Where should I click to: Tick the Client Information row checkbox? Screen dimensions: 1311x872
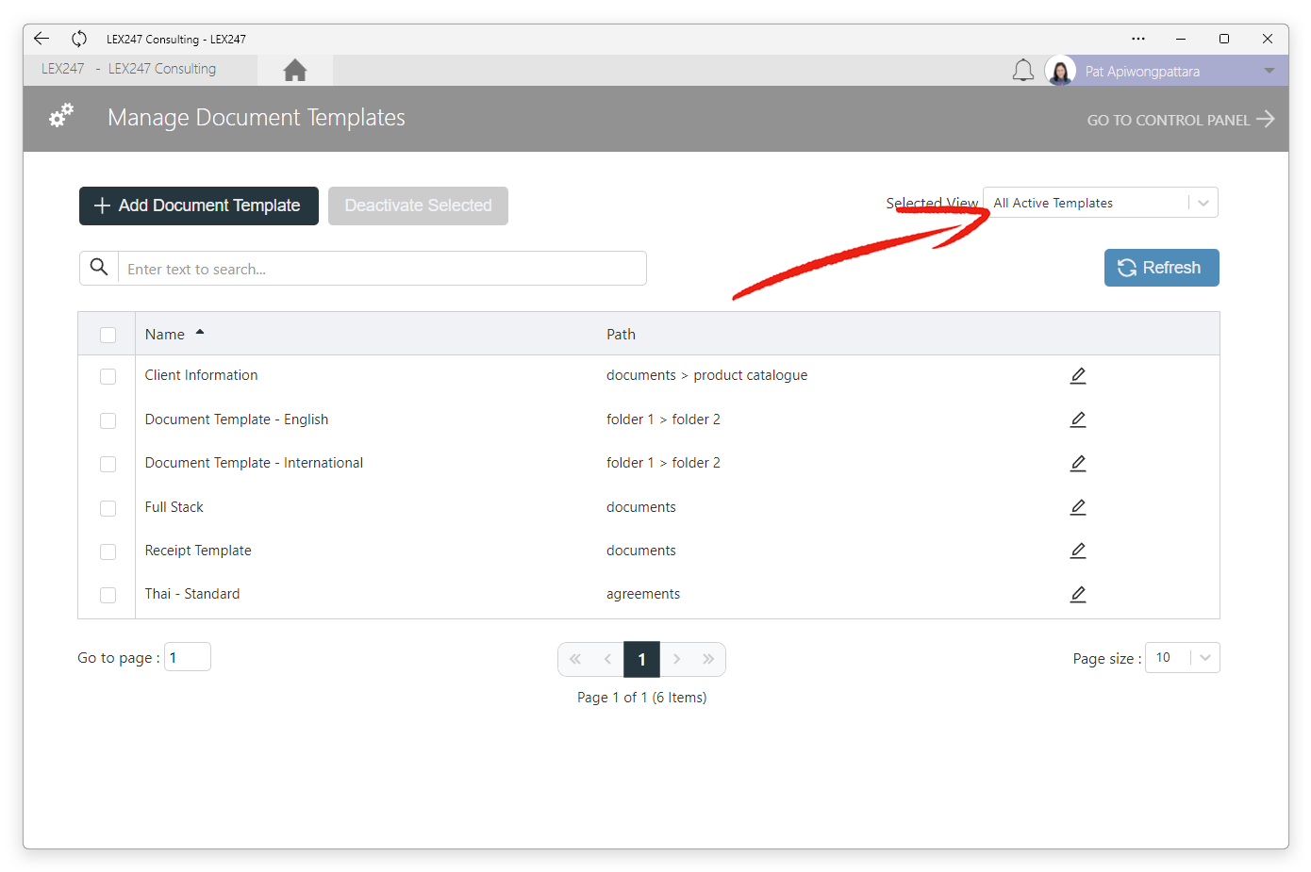tap(108, 376)
